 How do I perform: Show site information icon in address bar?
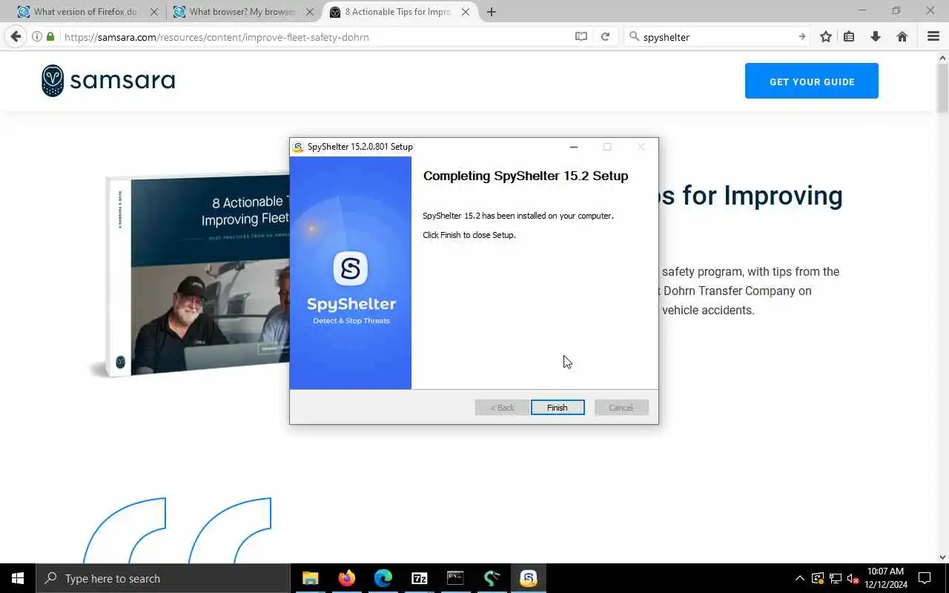click(x=36, y=36)
